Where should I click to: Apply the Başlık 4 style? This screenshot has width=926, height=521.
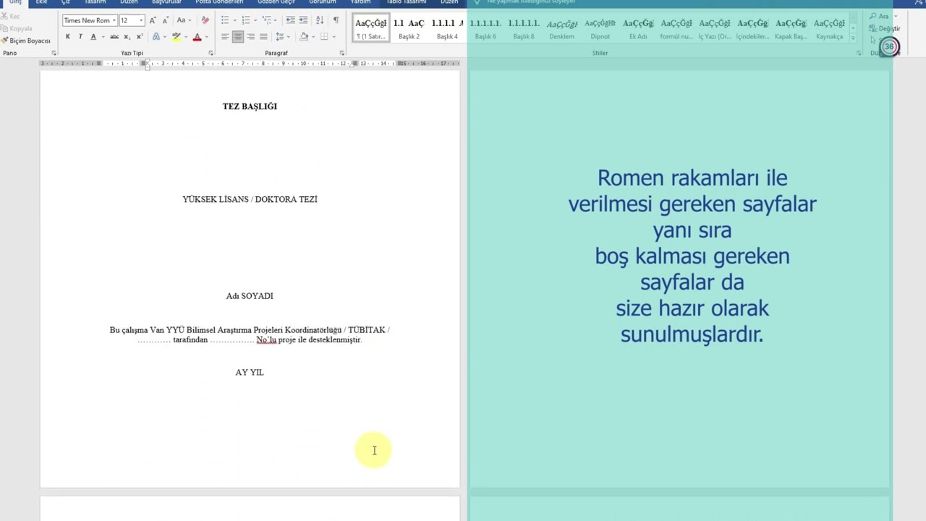pyautogui.click(x=447, y=28)
